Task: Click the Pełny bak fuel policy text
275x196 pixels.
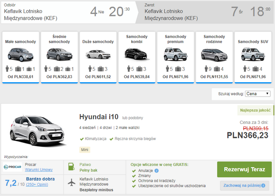Action: [x=88, y=170]
